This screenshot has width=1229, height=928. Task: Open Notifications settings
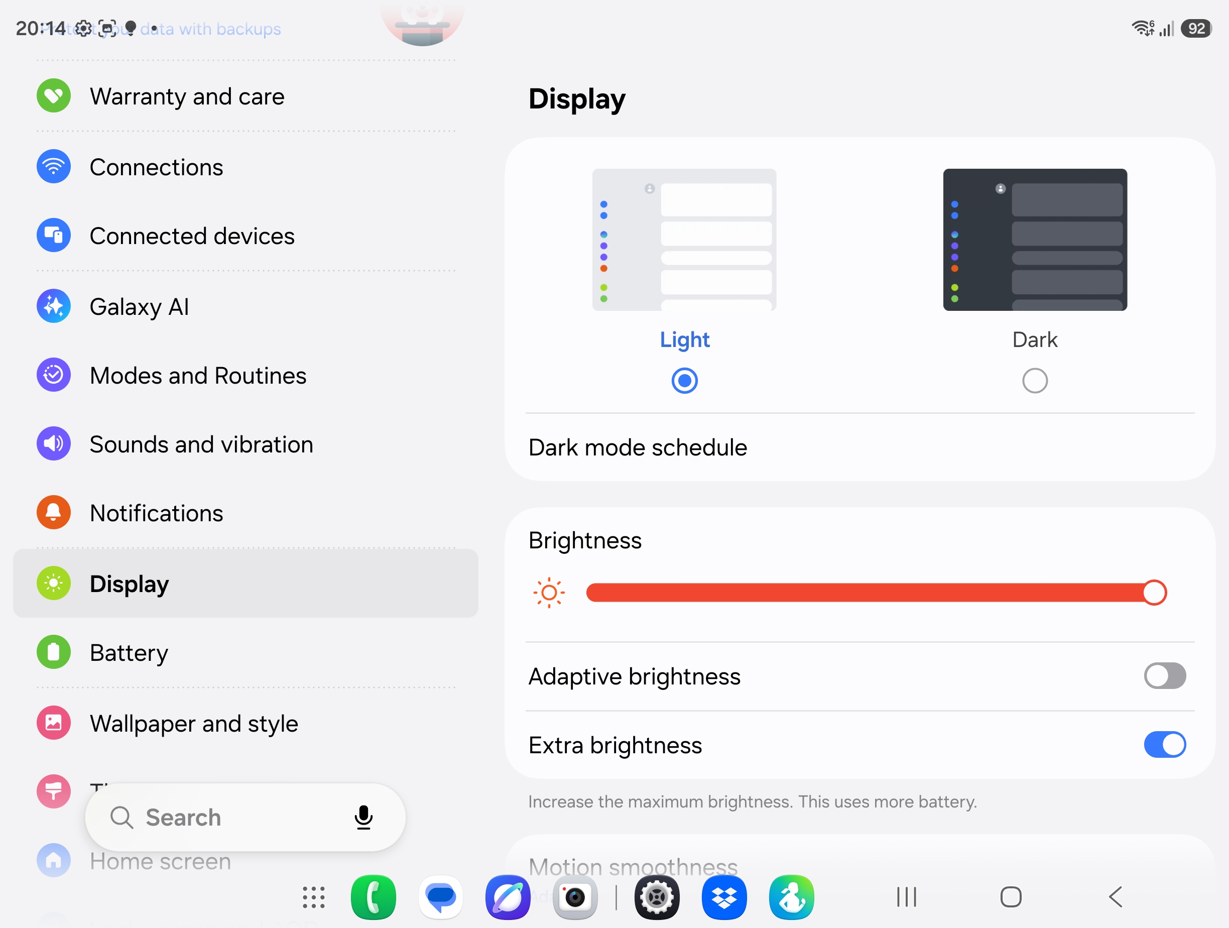click(245, 512)
